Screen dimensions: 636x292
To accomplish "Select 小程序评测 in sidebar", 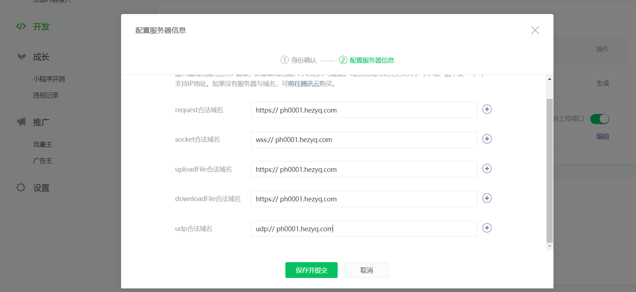I will [49, 79].
